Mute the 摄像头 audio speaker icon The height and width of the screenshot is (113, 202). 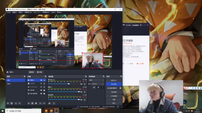pyautogui.click(x=81, y=92)
